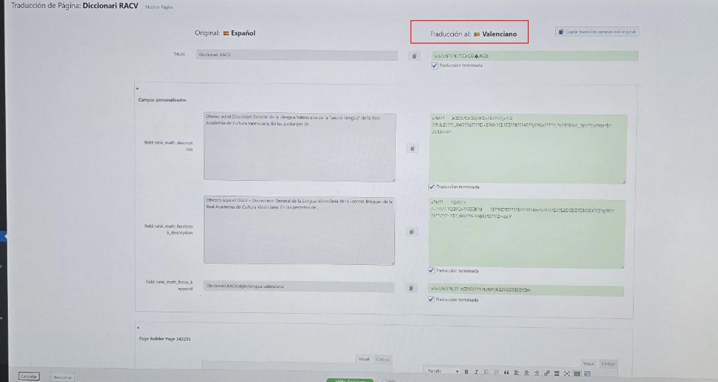Insert a blockquote in the editor
Image resolution: width=718 pixels, height=382 pixels.
click(506, 373)
